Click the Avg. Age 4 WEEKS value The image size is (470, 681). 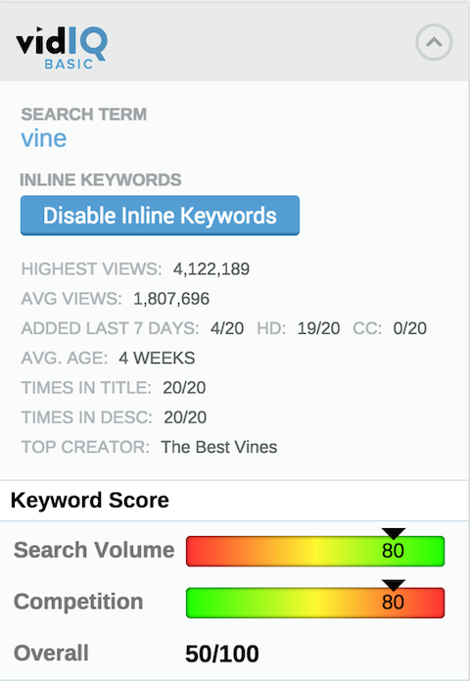tap(157, 358)
